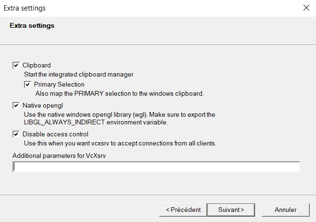Cancel the wizard with Annuler
Viewport: 316px width, 222px height.
[285, 210]
